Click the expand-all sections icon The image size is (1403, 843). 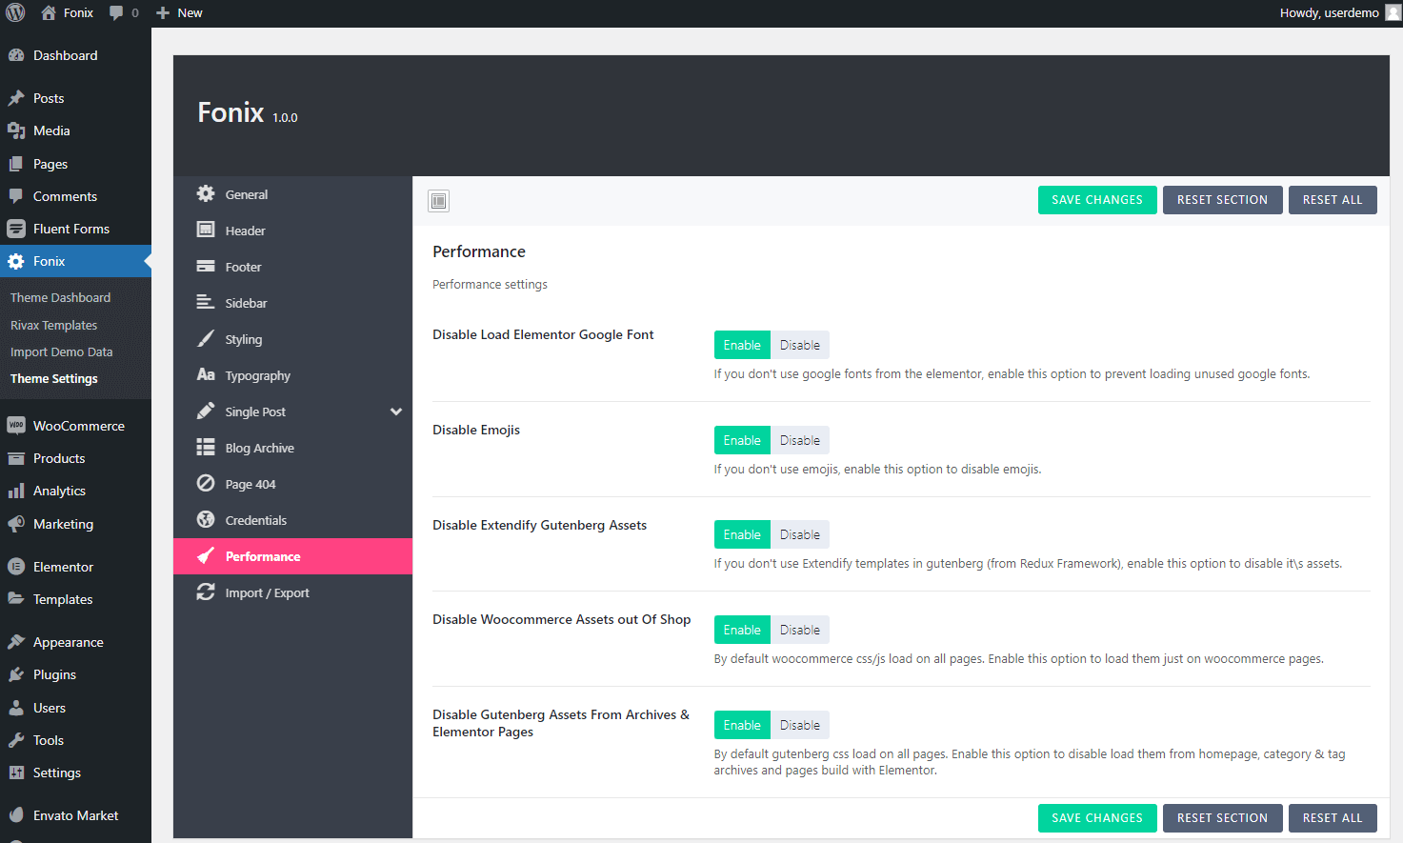click(x=438, y=201)
